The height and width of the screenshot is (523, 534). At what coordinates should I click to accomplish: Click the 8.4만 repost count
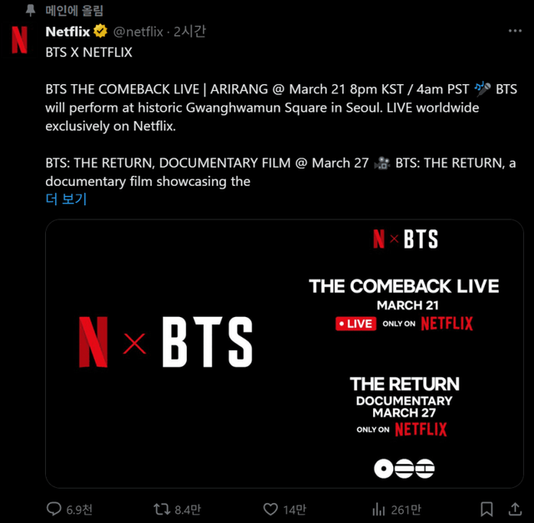189,509
